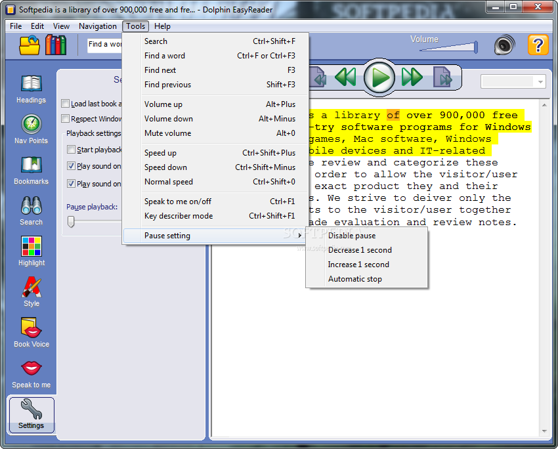The height and width of the screenshot is (449, 558).
Task: Select Disable pause submenu item
Action: point(366,236)
